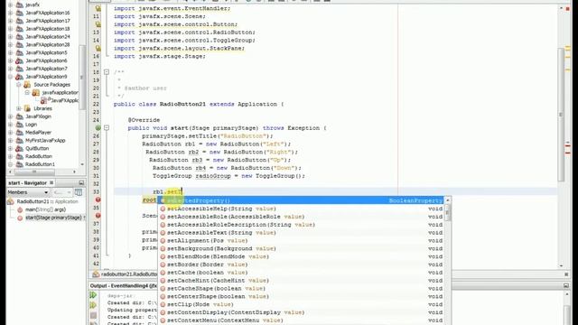Click the second green run icon in Output
Image resolution: width=578 pixels, height=325 pixels.
coord(93,305)
